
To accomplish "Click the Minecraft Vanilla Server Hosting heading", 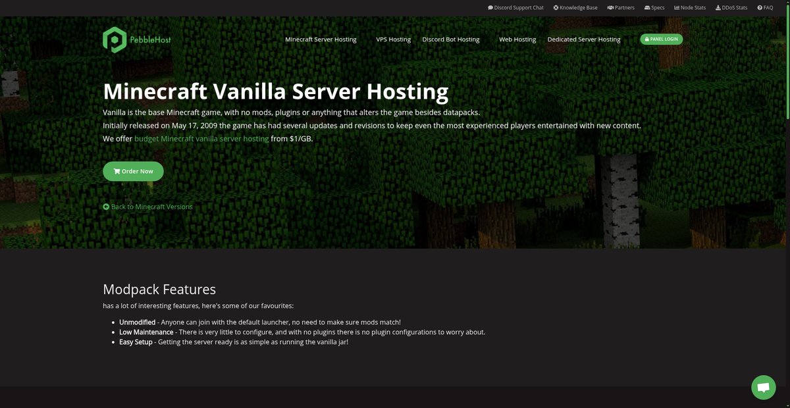I will pos(276,91).
